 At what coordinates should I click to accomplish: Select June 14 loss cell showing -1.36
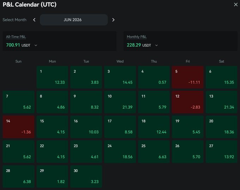tap(18, 127)
